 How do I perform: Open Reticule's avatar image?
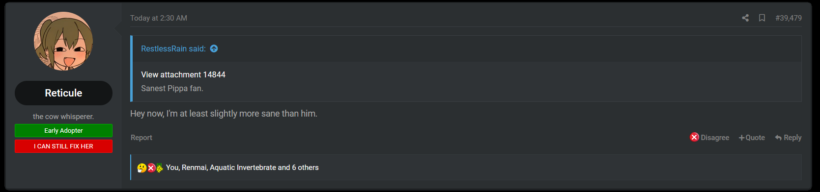point(63,41)
